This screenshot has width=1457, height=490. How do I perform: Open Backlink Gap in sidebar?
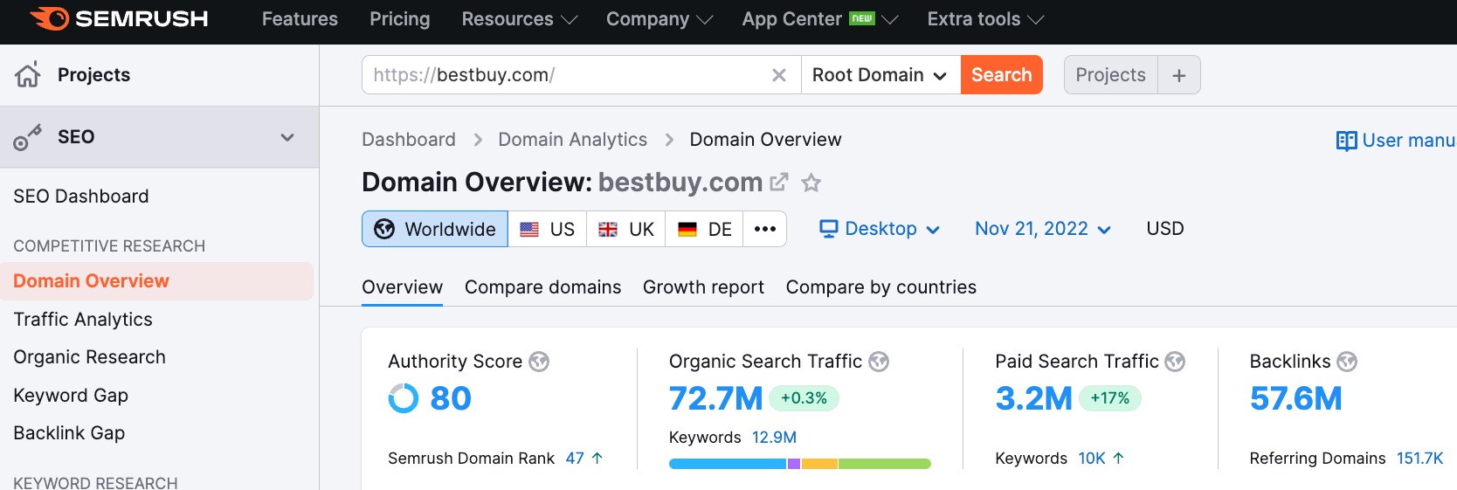tap(69, 433)
